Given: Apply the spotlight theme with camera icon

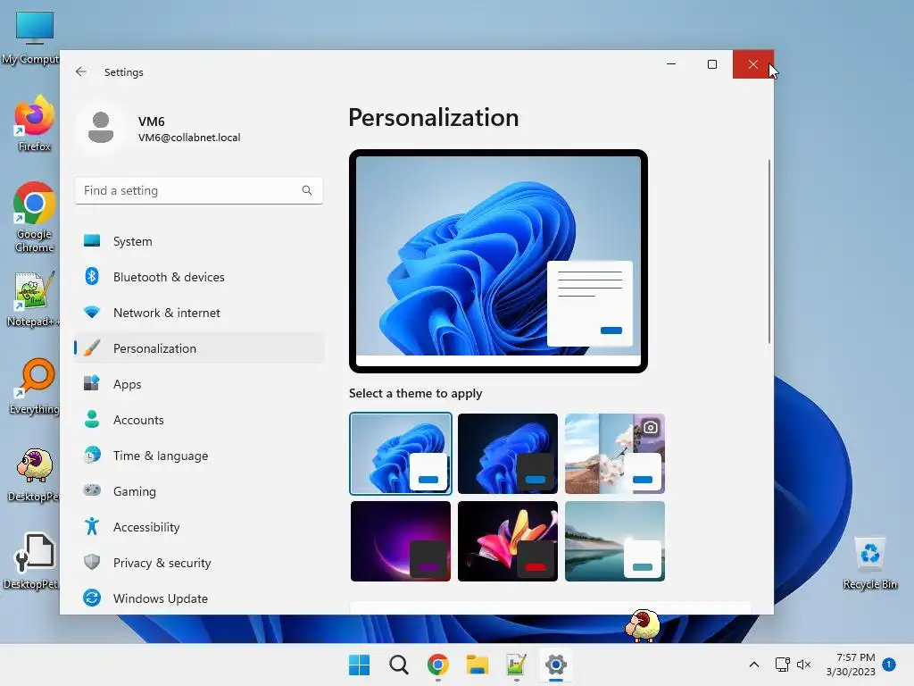Looking at the screenshot, I should click(x=615, y=453).
